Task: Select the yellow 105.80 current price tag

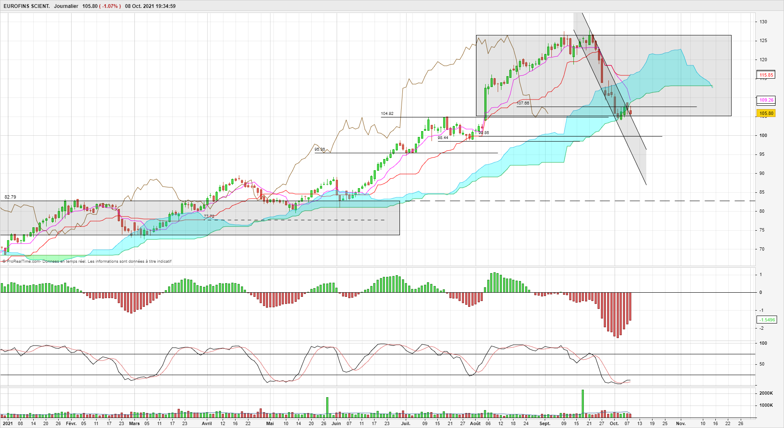Action: point(766,113)
